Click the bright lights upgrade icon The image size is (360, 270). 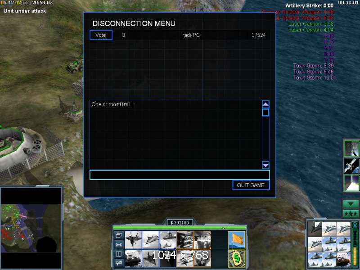point(202,240)
